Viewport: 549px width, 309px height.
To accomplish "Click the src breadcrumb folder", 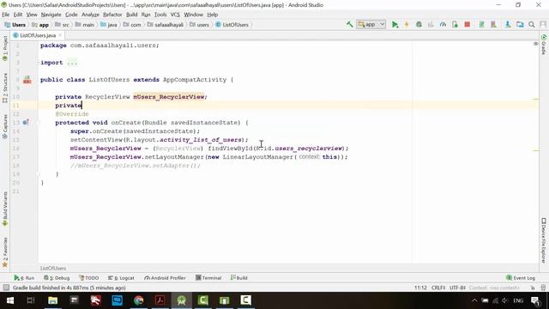I will [x=63, y=25].
